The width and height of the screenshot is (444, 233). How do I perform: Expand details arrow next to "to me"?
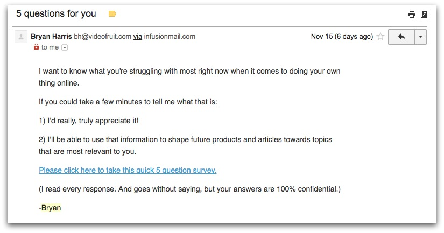(65, 47)
